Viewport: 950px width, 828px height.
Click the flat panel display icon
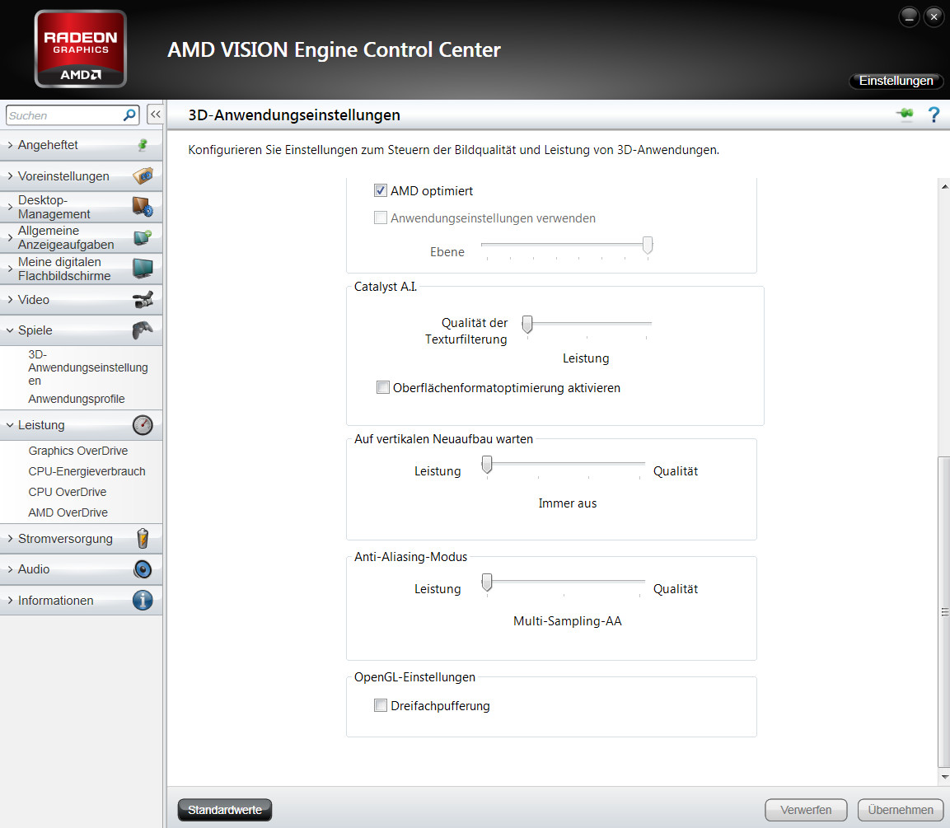(143, 269)
